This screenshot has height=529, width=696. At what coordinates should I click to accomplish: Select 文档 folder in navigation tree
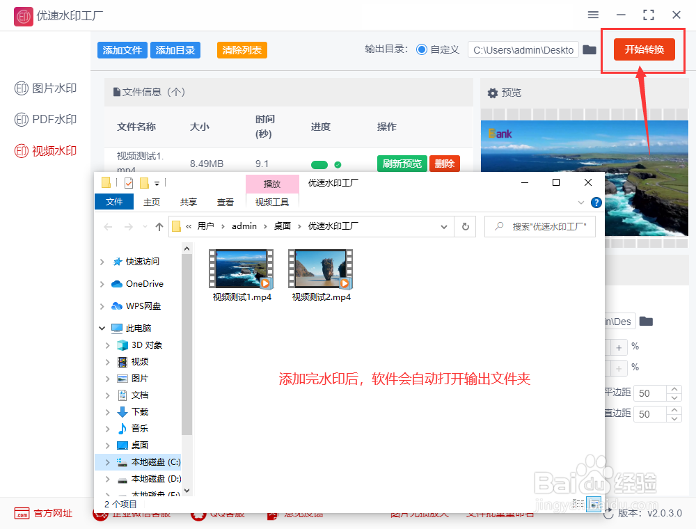[132, 395]
